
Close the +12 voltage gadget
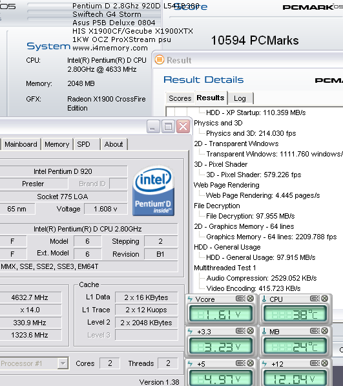(325, 363)
